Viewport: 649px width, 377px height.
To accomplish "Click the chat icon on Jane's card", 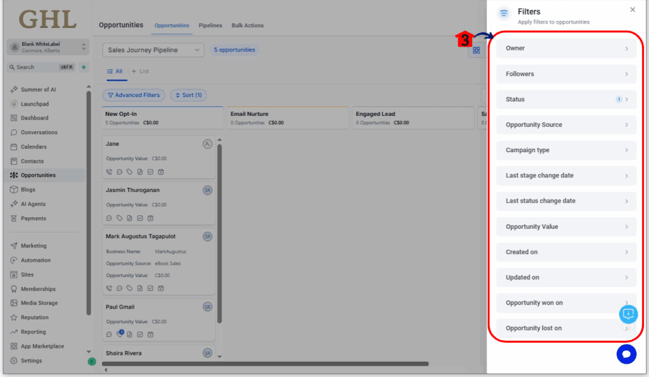I will [119, 172].
